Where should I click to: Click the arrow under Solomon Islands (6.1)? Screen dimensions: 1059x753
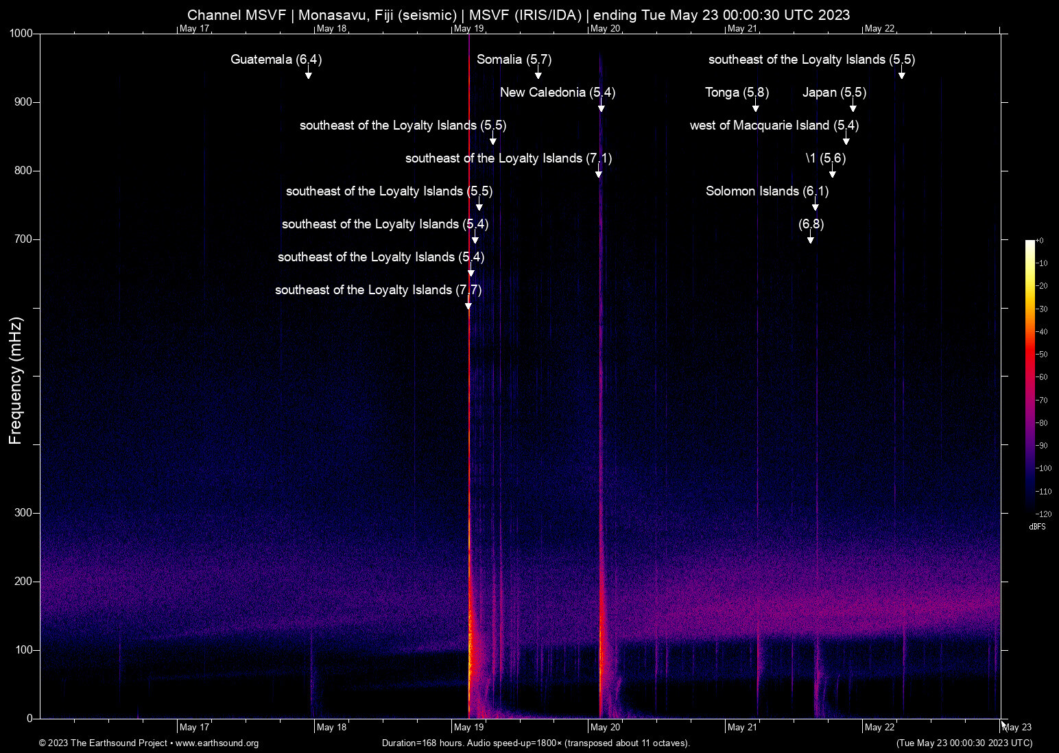816,206
